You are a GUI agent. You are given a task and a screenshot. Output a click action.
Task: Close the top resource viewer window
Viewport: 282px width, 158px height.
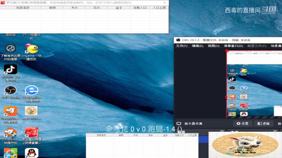pyautogui.click(x=165, y=3)
